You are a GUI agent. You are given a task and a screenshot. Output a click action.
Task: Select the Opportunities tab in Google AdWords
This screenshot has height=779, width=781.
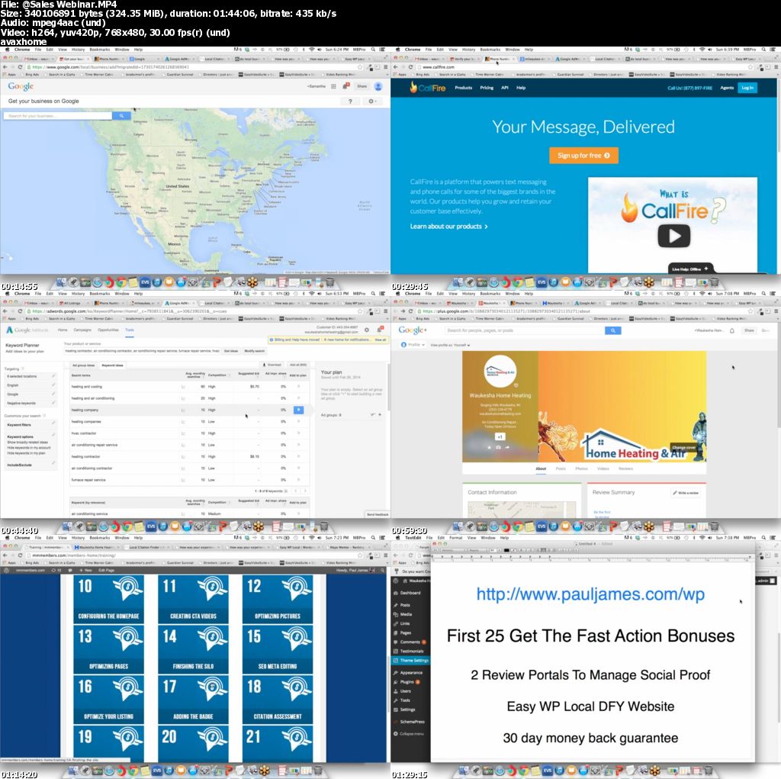click(x=108, y=330)
